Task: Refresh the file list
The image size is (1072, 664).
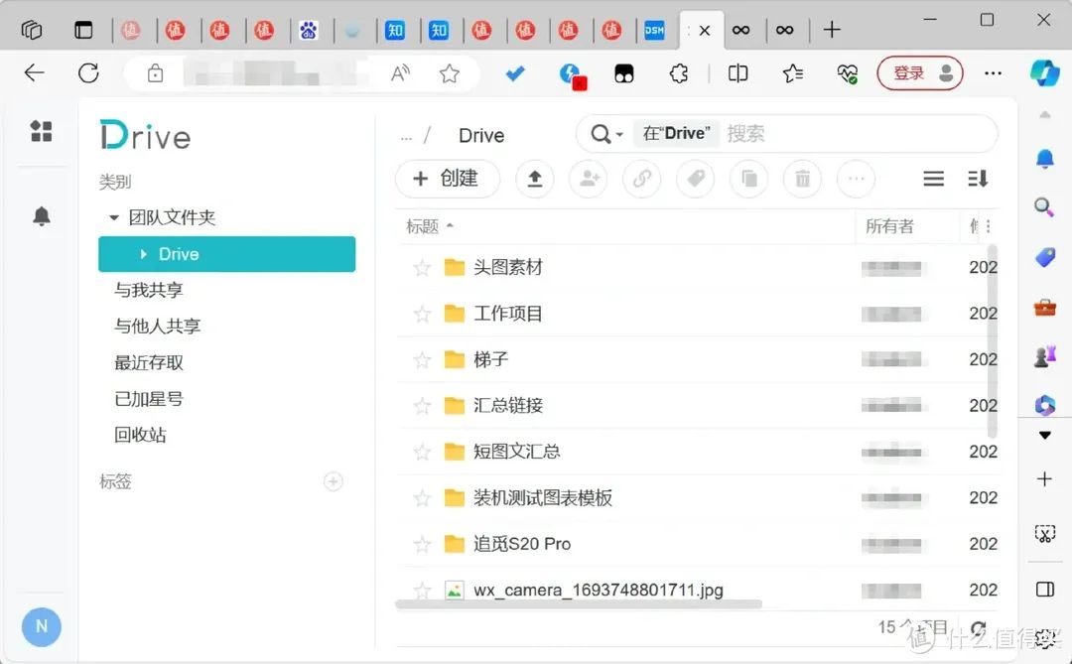Action: pyautogui.click(x=979, y=628)
